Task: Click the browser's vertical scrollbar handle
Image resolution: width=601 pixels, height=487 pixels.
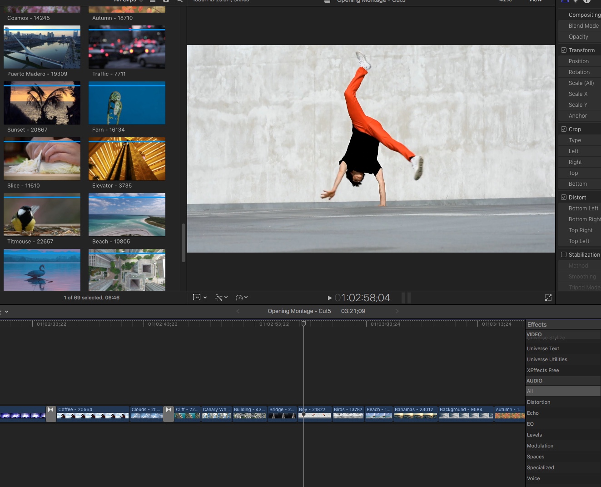Action: (x=184, y=243)
